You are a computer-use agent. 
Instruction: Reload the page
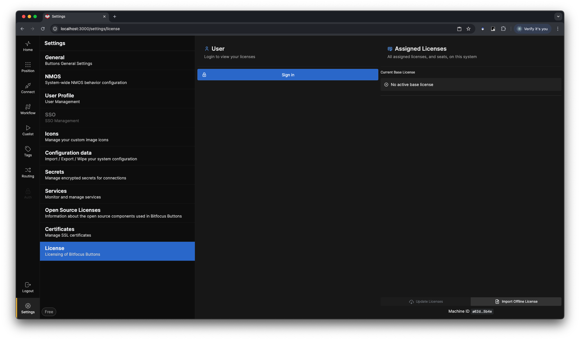click(x=43, y=29)
